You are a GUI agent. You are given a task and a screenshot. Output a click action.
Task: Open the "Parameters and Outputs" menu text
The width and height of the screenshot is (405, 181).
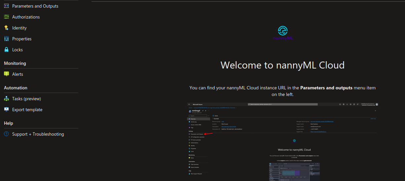[x=35, y=6]
